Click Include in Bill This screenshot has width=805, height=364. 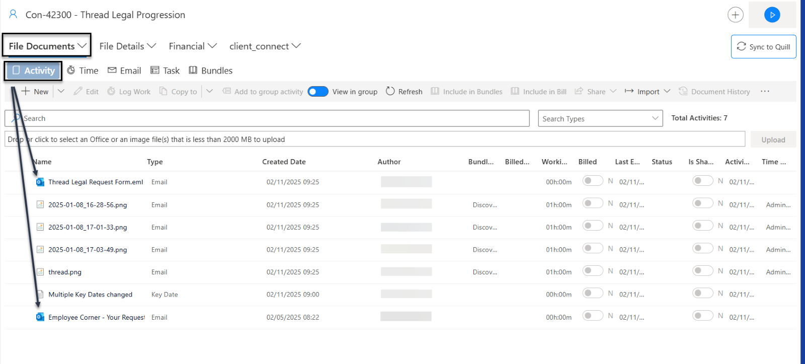point(539,91)
